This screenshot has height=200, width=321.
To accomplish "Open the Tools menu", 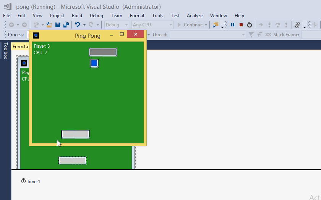I will 157,16.
